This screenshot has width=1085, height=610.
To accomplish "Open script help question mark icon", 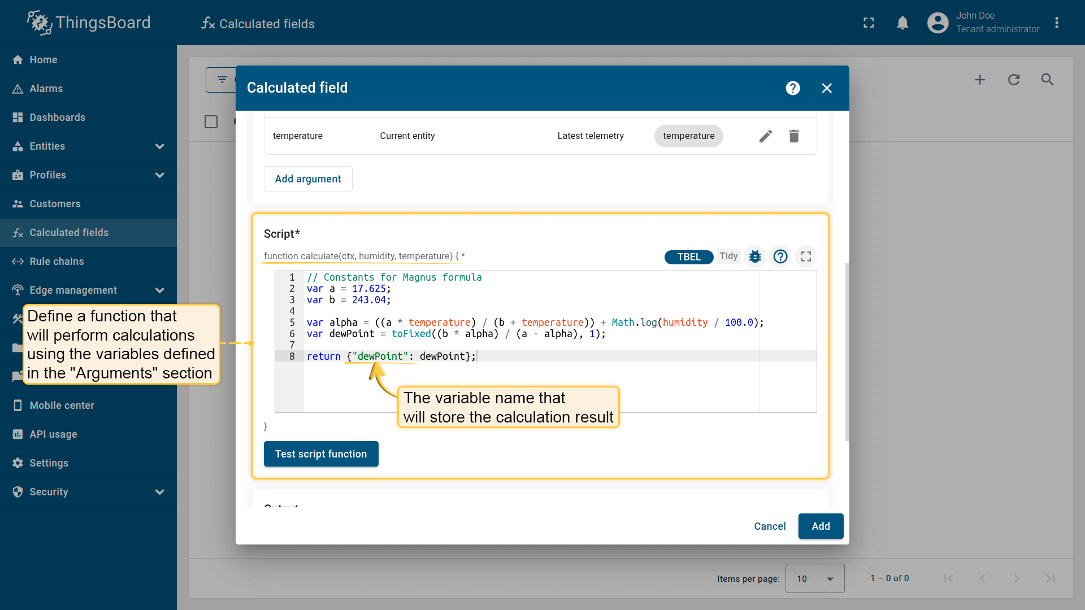I will (780, 256).
